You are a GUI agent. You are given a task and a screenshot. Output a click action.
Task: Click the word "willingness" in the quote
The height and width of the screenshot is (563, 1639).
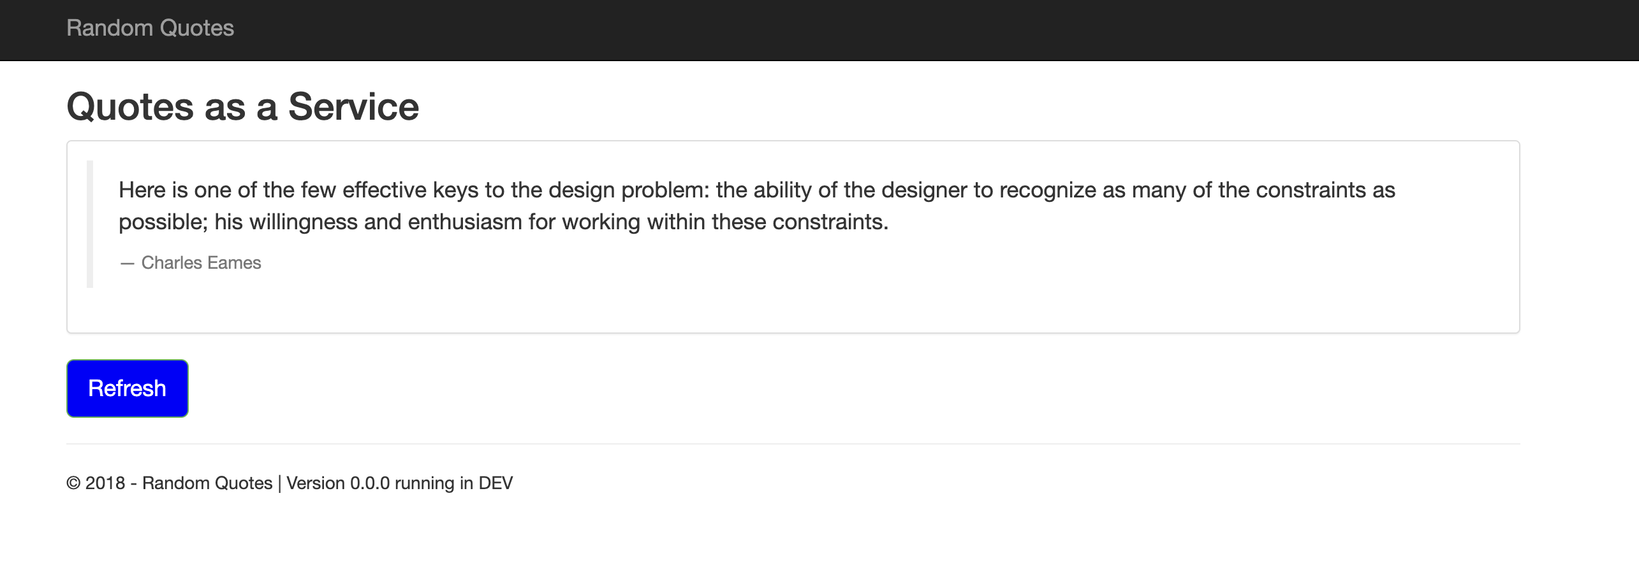303,222
